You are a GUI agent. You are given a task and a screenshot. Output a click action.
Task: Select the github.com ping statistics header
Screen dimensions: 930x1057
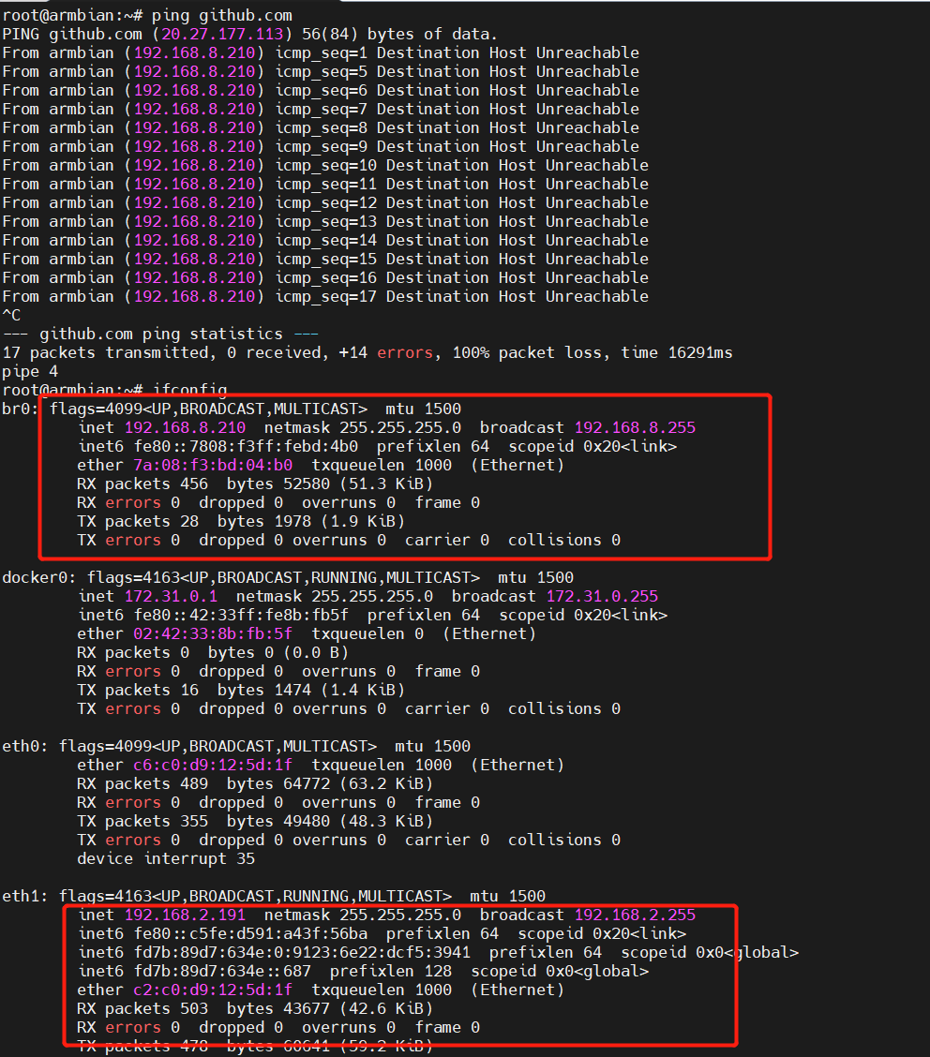click(x=166, y=334)
